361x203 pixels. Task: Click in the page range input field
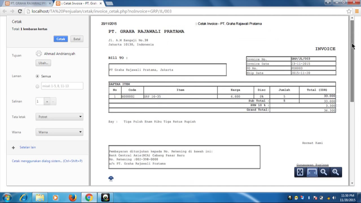(62, 86)
